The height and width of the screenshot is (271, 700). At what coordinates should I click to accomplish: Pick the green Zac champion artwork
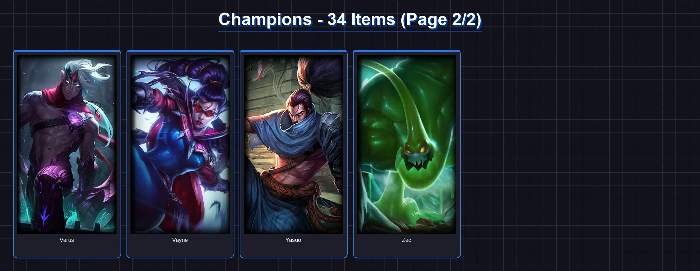pos(407,144)
